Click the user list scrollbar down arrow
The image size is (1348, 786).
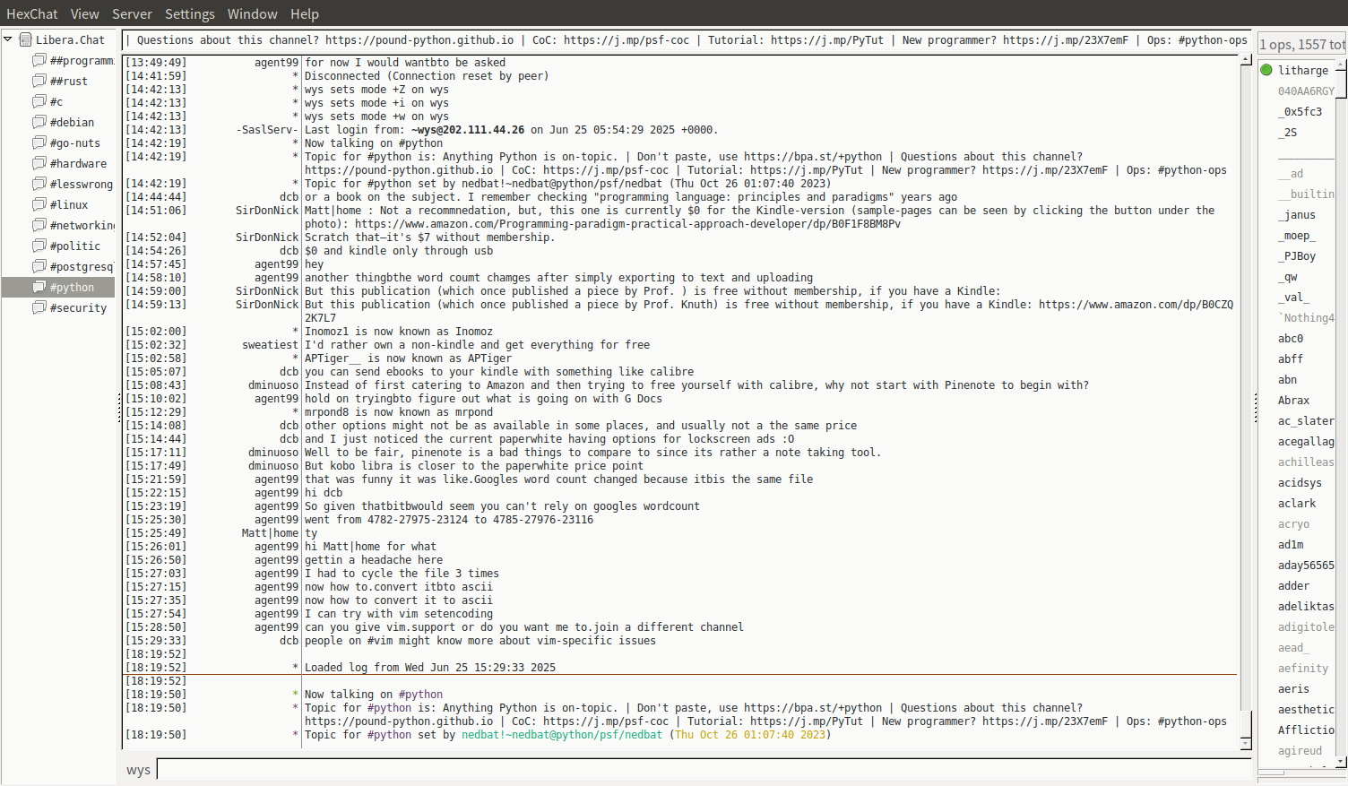point(1342,762)
